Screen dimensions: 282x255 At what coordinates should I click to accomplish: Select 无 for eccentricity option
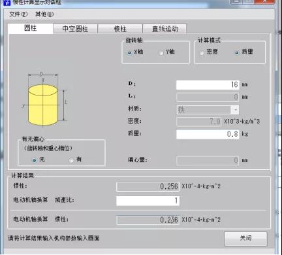[x=39, y=160]
